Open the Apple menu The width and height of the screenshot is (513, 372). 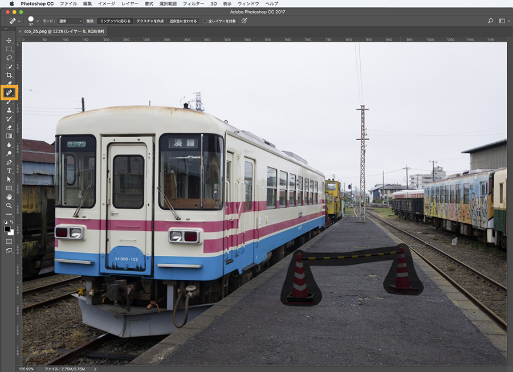(12, 3)
